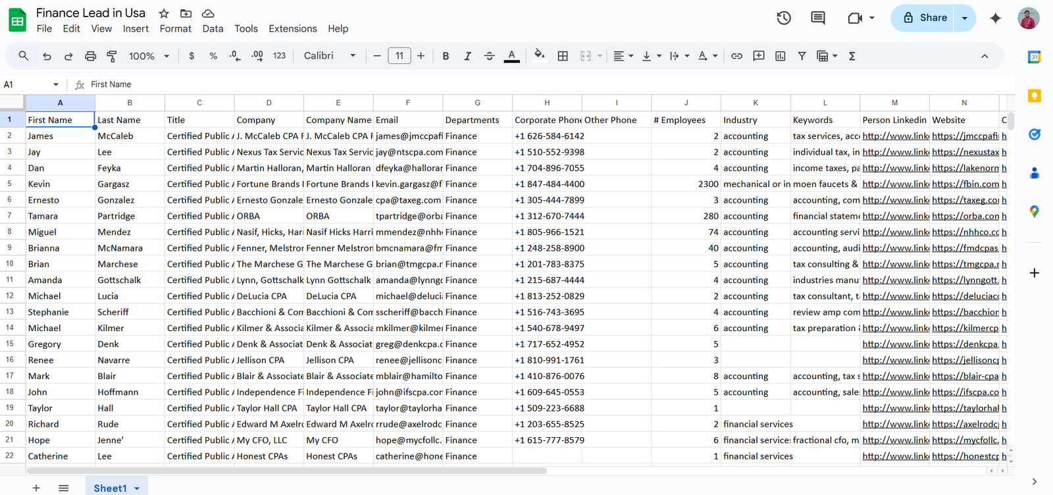The height and width of the screenshot is (495, 1053).
Task: Undo the last action
Action: tap(47, 56)
